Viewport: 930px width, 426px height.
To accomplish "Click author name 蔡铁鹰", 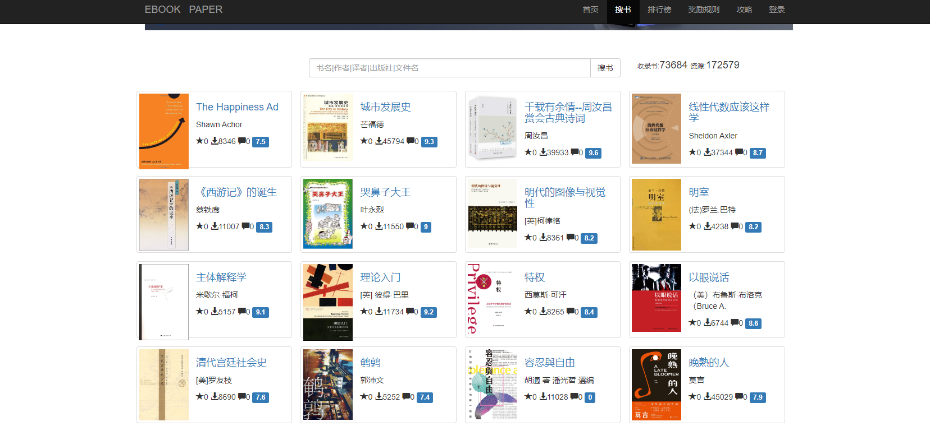I will tap(208, 210).
